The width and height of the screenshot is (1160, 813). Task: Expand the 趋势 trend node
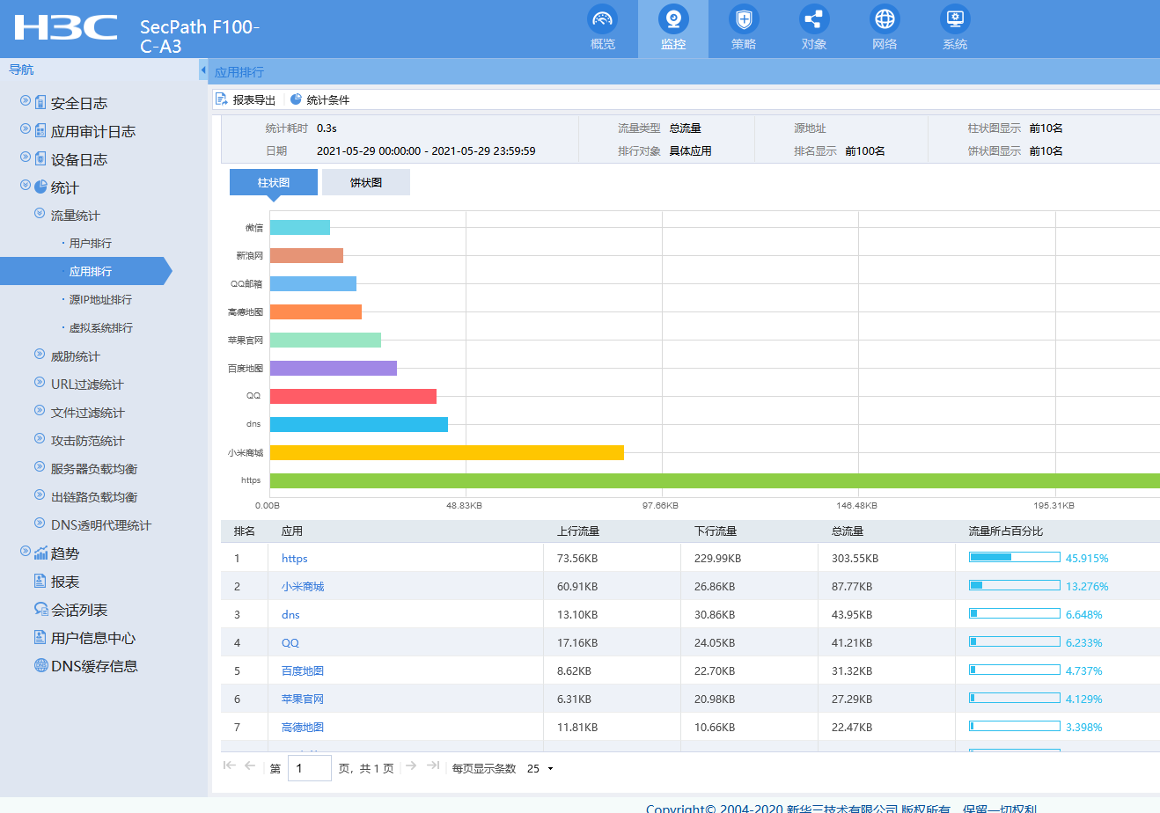[x=26, y=552]
